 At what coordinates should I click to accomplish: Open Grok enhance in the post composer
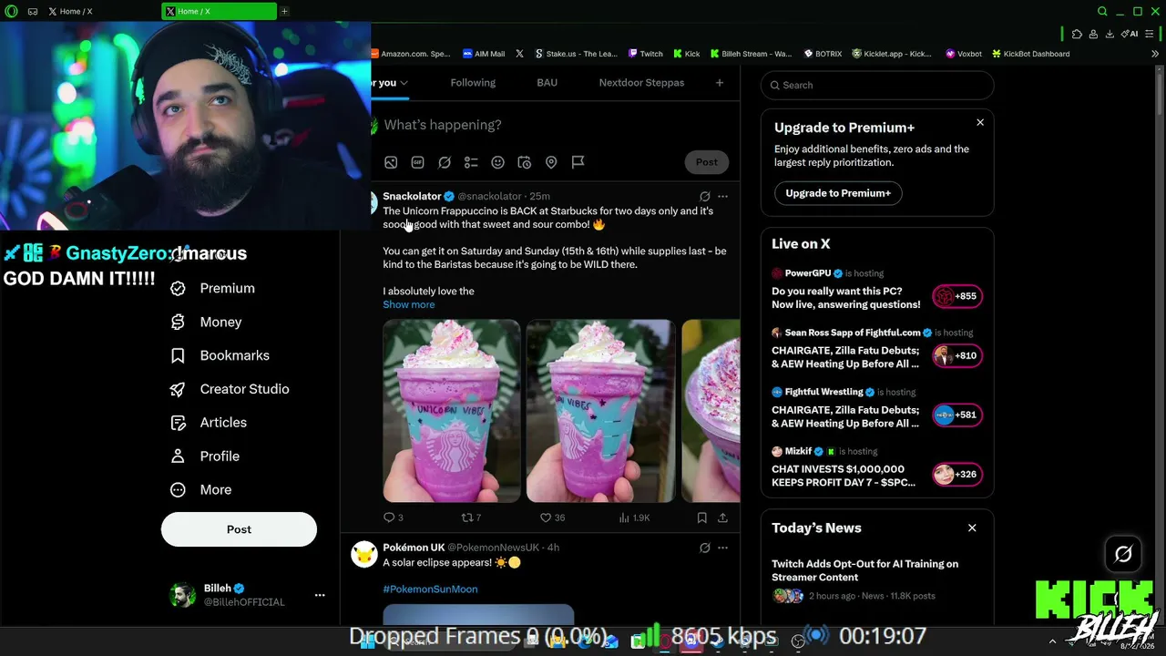tap(445, 162)
